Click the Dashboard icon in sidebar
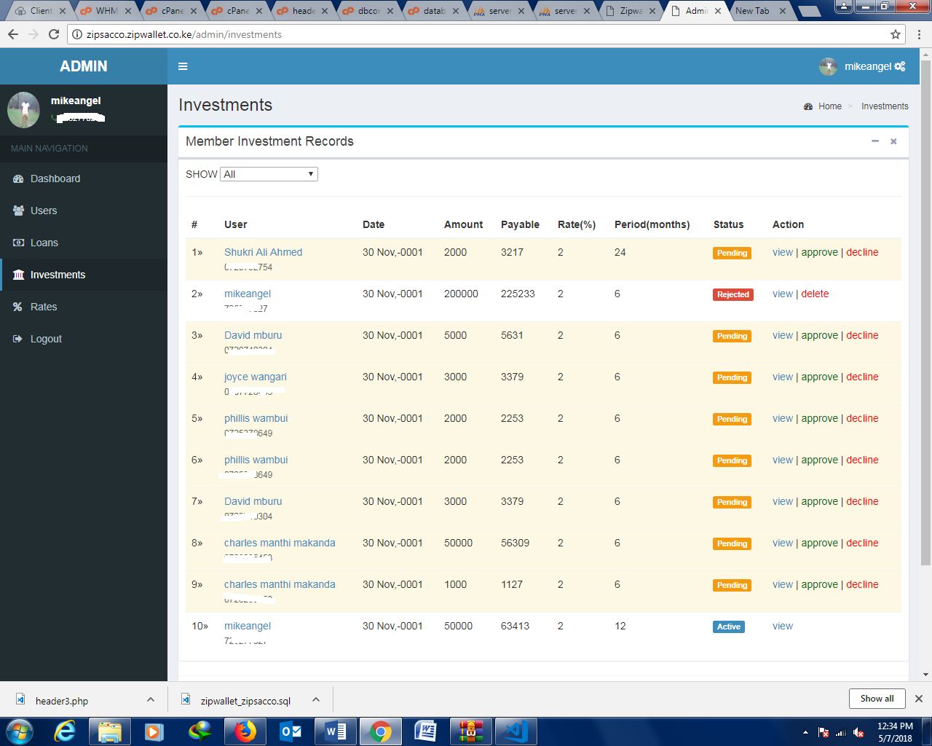The height and width of the screenshot is (746, 932). pyautogui.click(x=18, y=178)
